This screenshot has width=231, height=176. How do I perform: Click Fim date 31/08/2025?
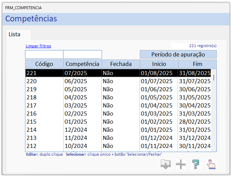click(x=195, y=73)
